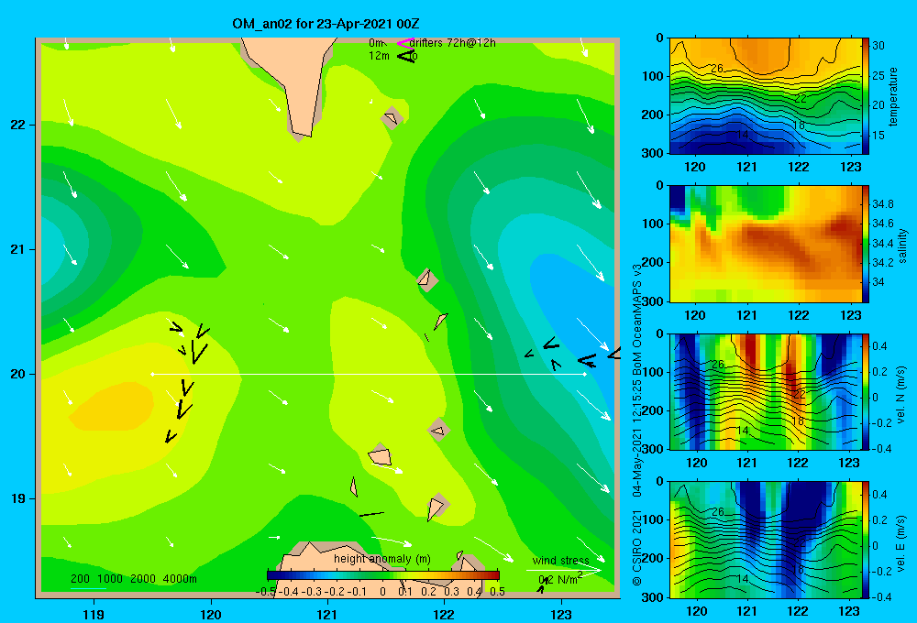Click longitude label 121 on main map axis
This screenshot has height=623, width=917.
[x=327, y=614]
